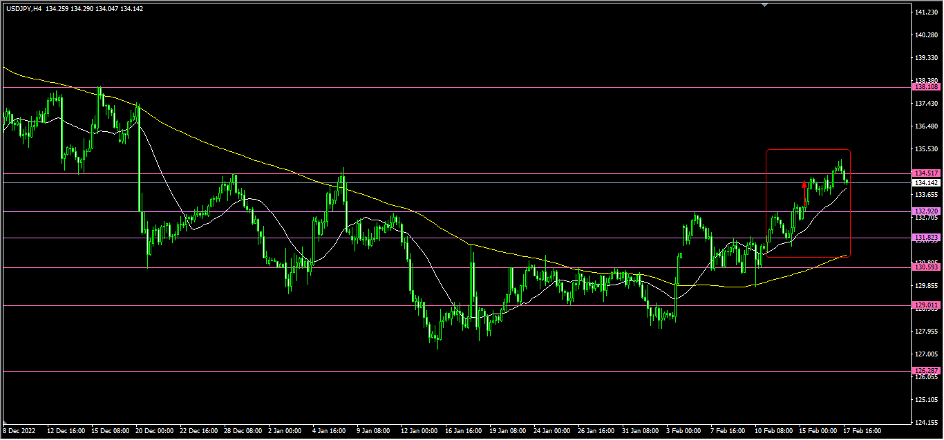The image size is (944, 440).
Task: Select the 134.517 price level label
Action: (926, 173)
